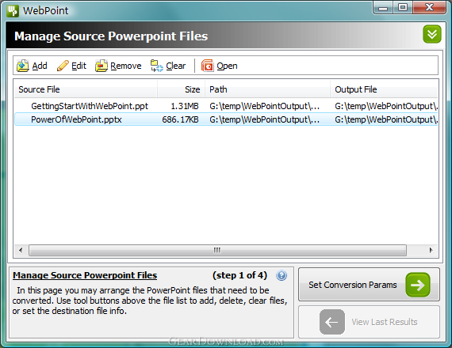Click the horizontal scrollbar thumb
The image size is (452, 348).
point(217,250)
